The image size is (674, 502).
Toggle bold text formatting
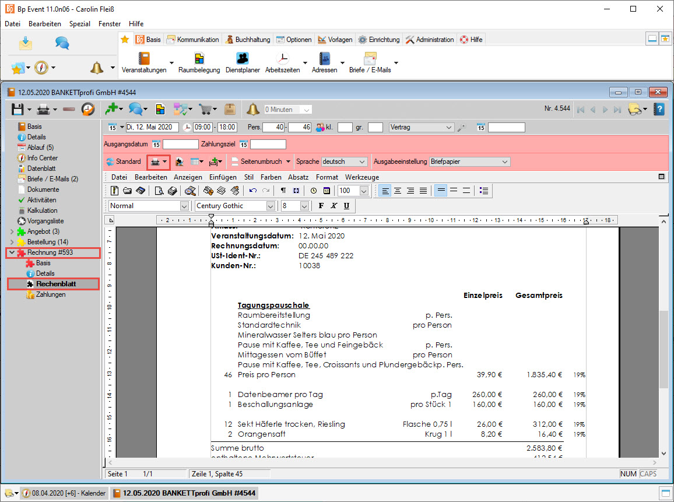click(321, 206)
